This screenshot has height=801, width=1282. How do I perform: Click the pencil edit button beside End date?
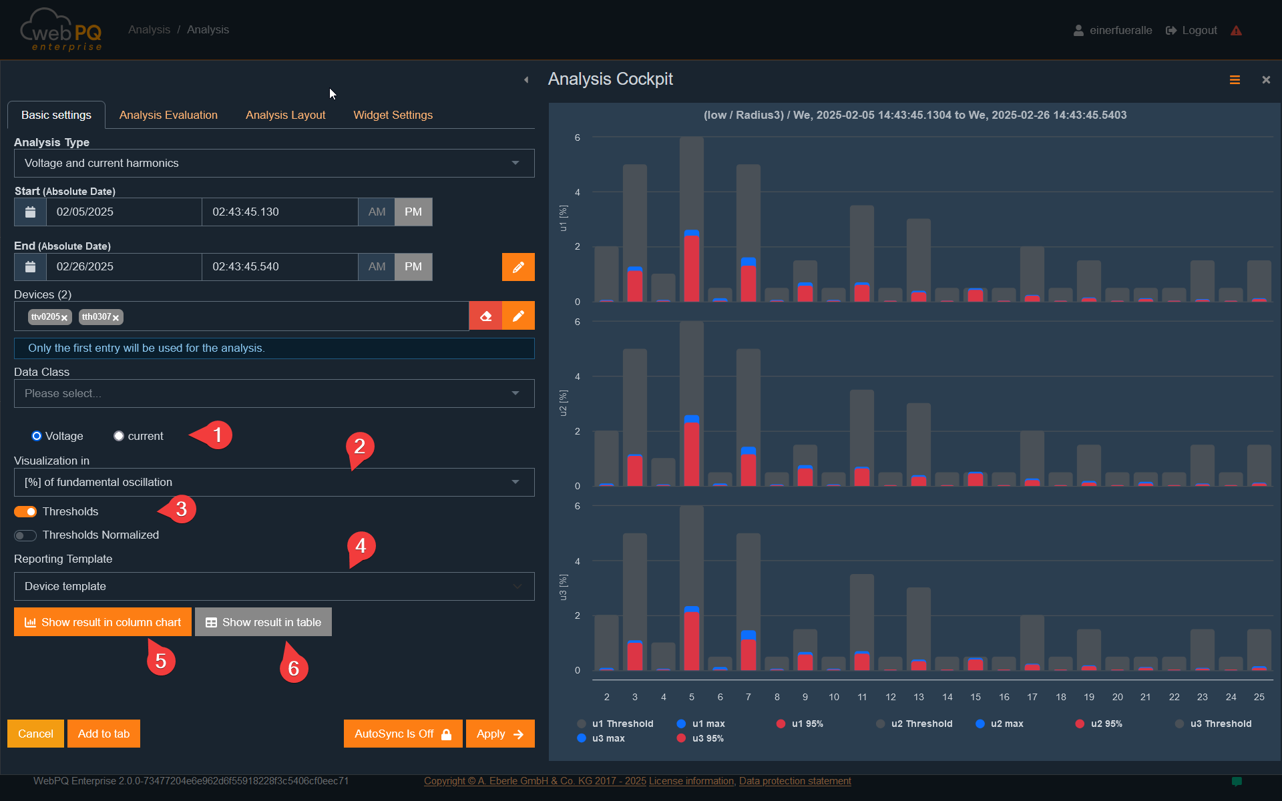(518, 267)
